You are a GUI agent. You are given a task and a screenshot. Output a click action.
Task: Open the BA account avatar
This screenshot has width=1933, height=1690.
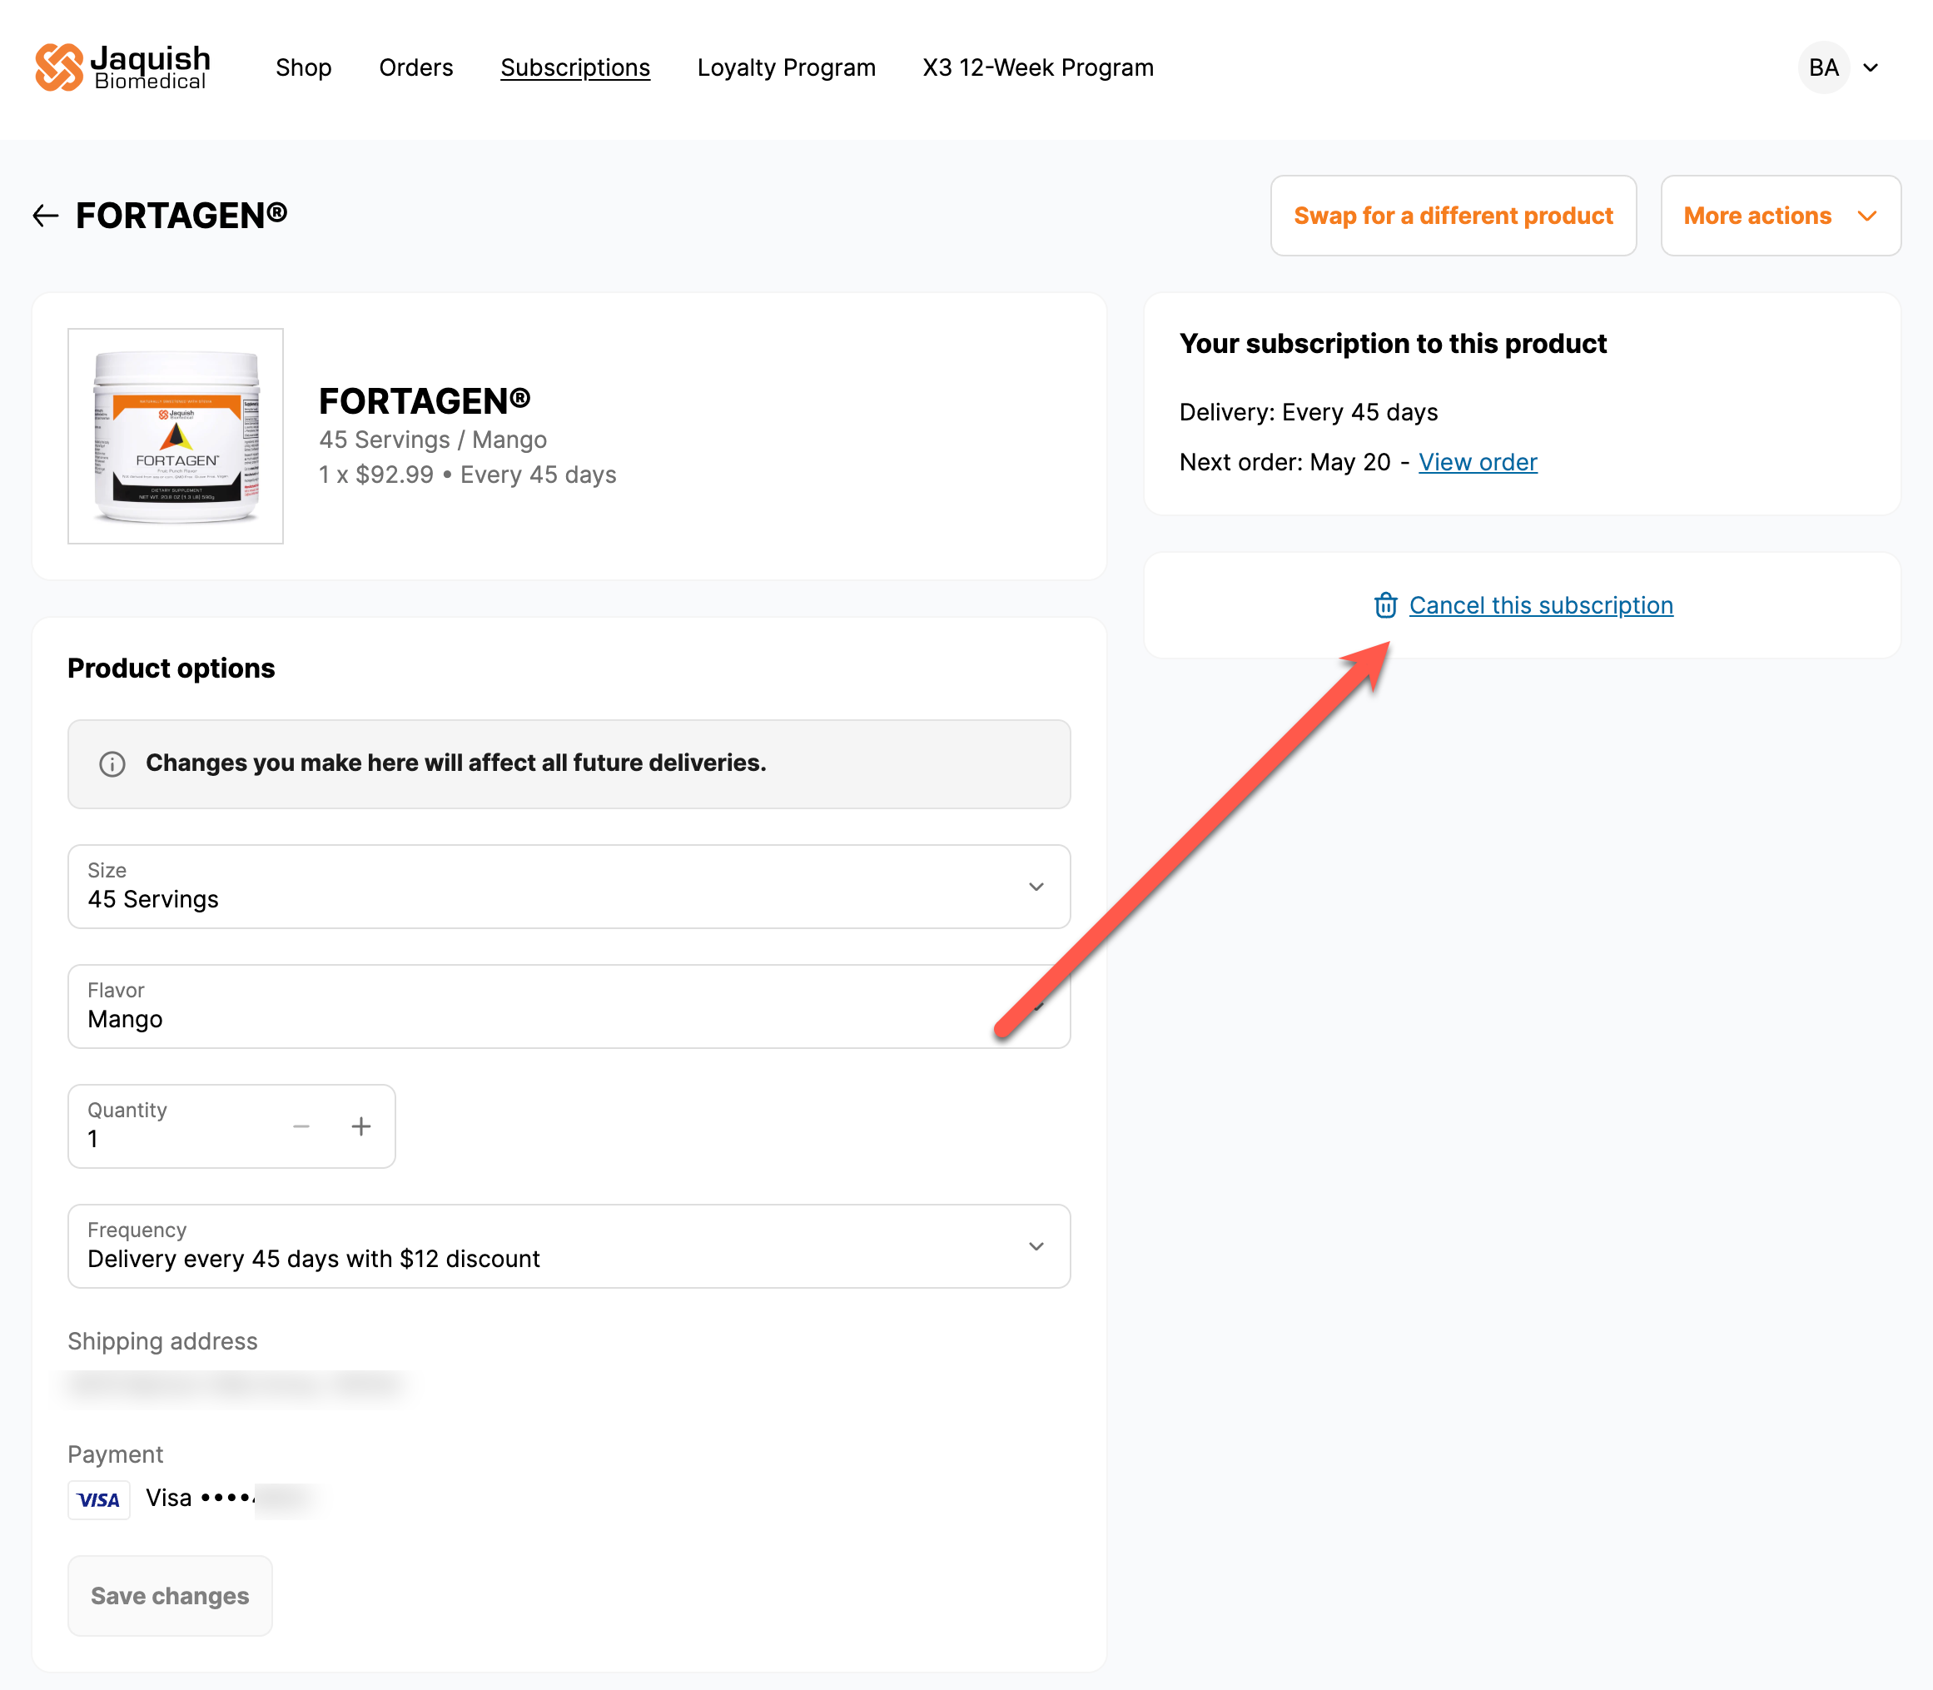tap(1824, 67)
